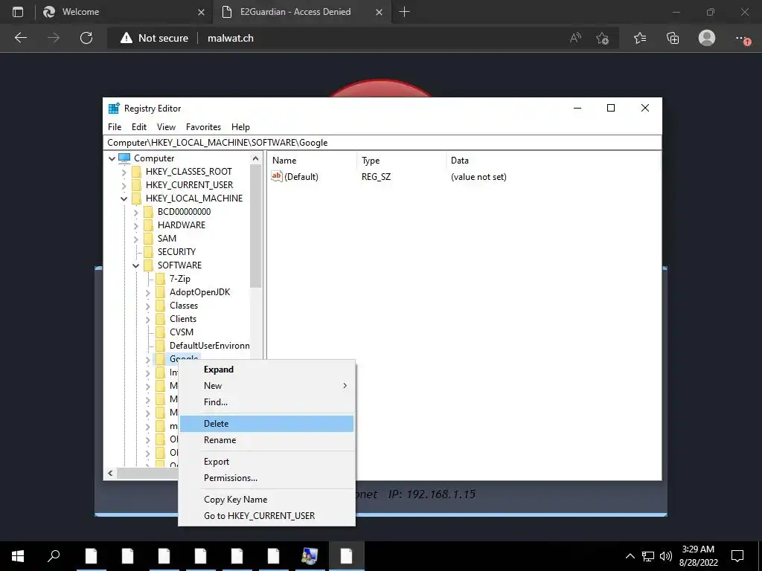Click the Edge profile avatar
Viewport: 762px width, 571px height.
click(x=707, y=38)
